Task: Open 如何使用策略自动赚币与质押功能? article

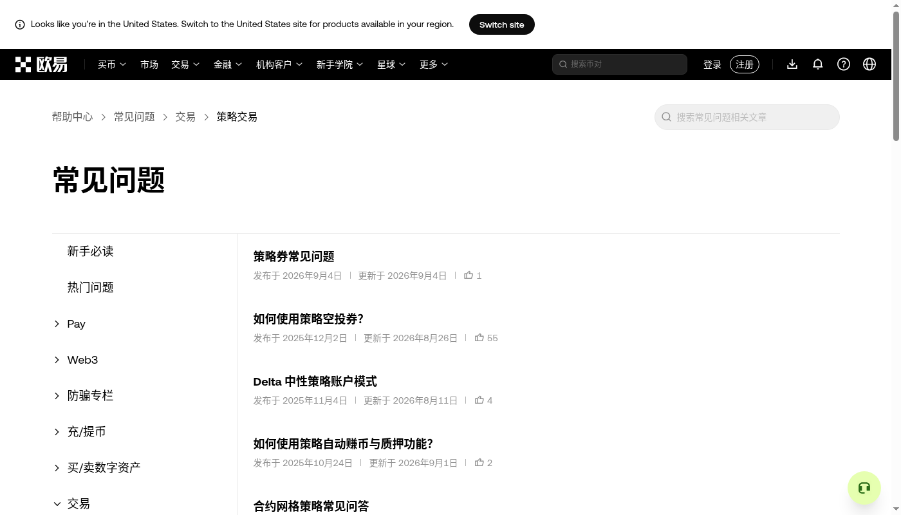Action: (x=343, y=444)
